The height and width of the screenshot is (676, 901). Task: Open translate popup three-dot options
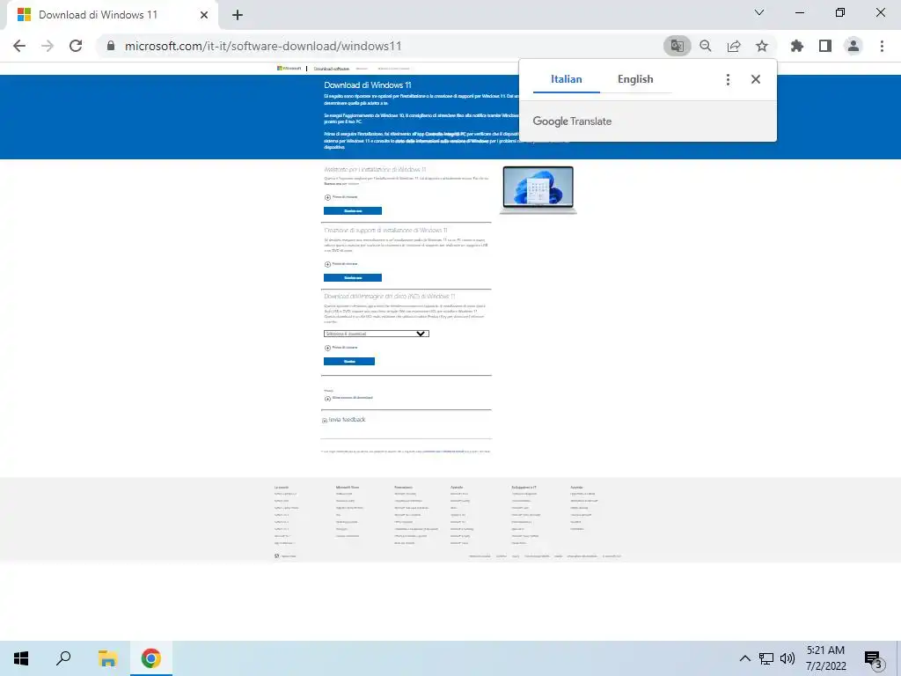728,79
